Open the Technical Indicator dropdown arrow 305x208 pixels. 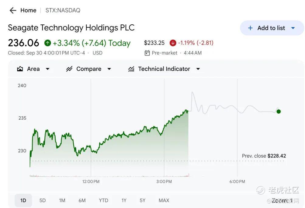tap(198, 69)
